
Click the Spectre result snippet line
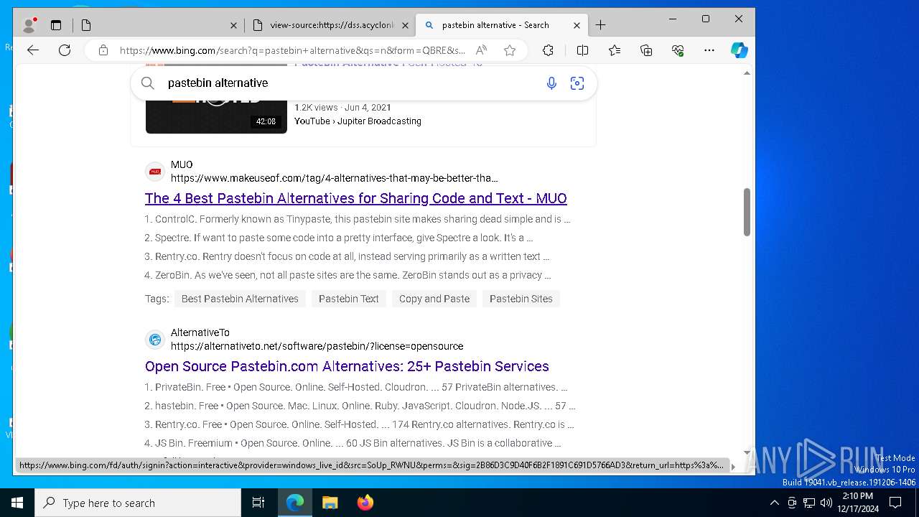[339, 238]
